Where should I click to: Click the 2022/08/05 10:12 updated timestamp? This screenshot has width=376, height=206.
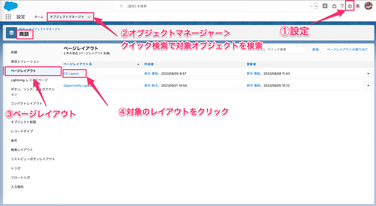pyautogui.click(x=277, y=85)
